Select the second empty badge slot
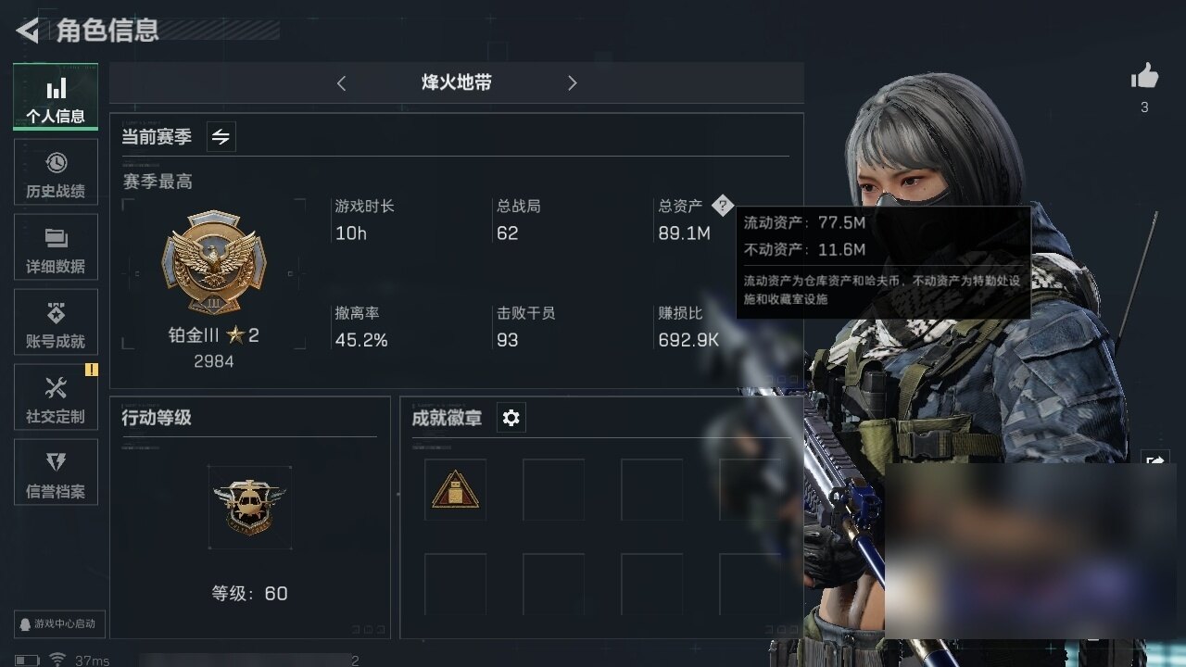The width and height of the screenshot is (1186, 667). (x=553, y=489)
